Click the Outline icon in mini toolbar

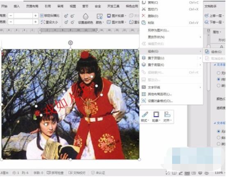156,114
